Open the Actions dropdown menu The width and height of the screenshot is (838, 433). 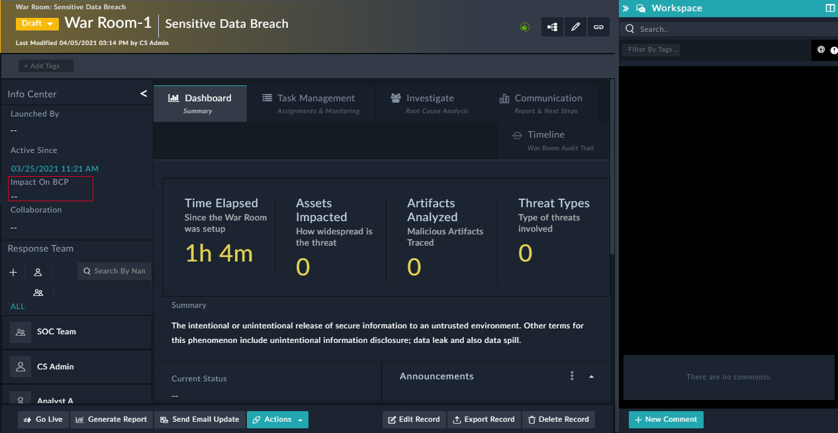277,420
